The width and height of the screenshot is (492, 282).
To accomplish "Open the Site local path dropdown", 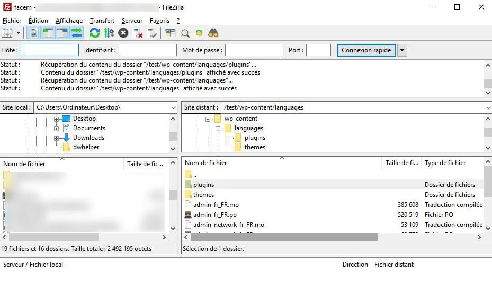I will [174, 107].
